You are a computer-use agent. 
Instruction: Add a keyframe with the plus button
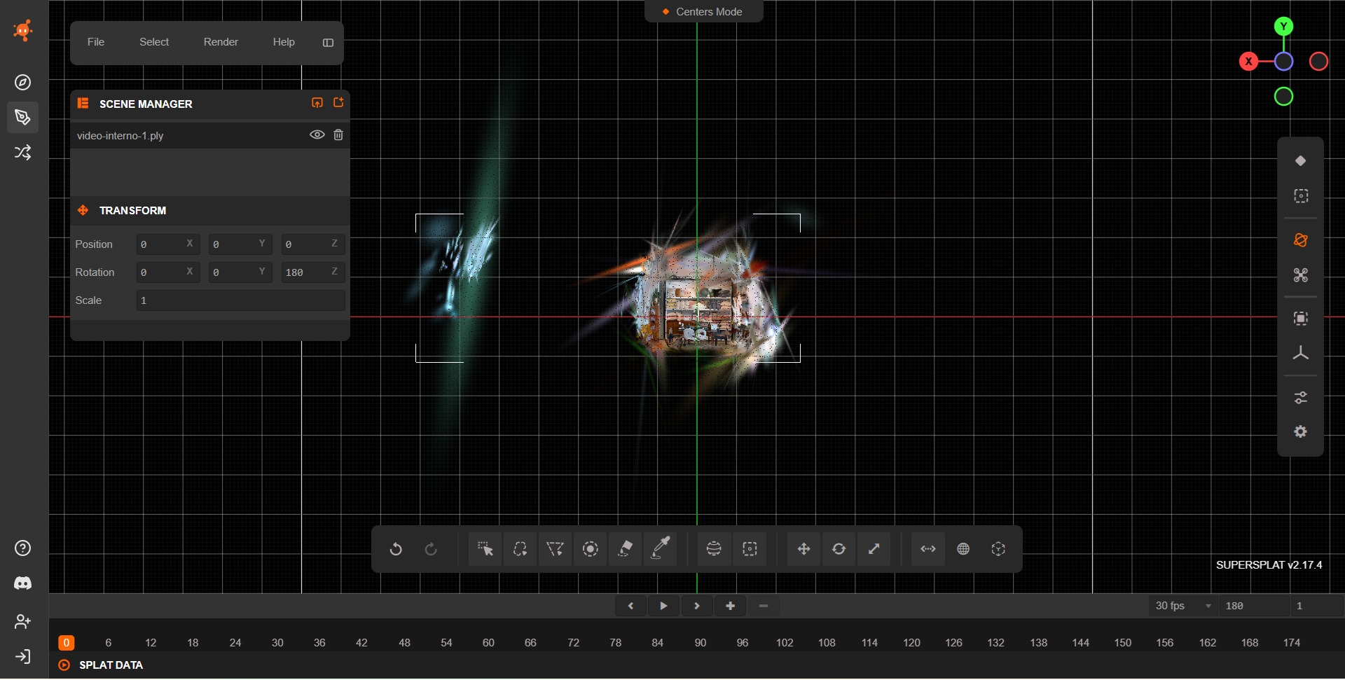pyautogui.click(x=730, y=606)
